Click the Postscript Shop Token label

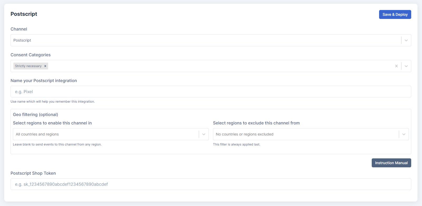(x=33, y=173)
